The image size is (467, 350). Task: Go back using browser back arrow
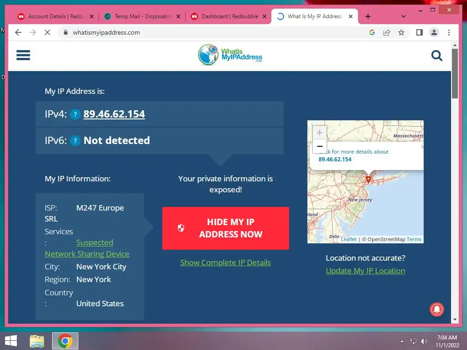pyautogui.click(x=18, y=32)
